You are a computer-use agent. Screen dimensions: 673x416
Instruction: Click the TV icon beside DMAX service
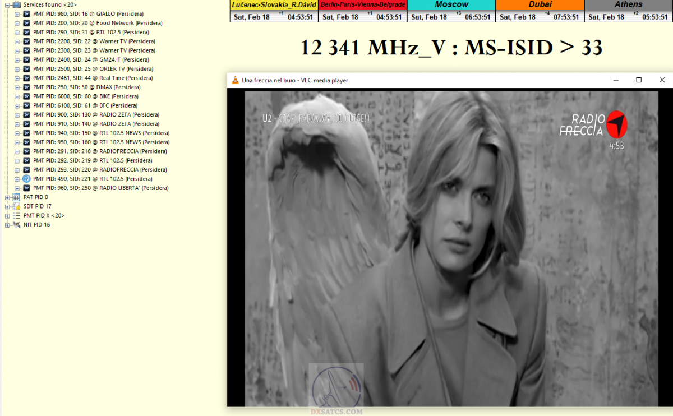(26, 87)
